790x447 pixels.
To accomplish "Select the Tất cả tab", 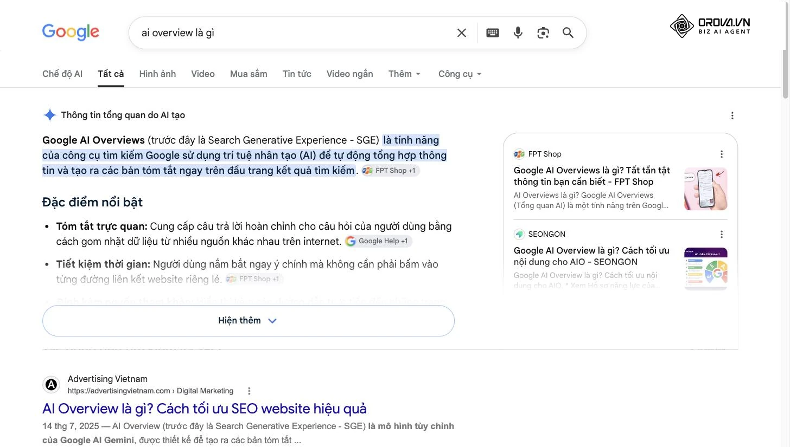I will (111, 74).
